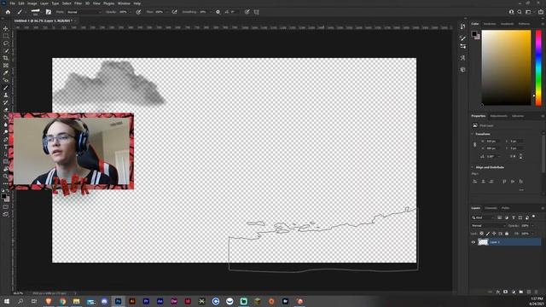This screenshot has height=307, width=546.
Task: Click the Share icon at top right
Action: click(x=540, y=12)
